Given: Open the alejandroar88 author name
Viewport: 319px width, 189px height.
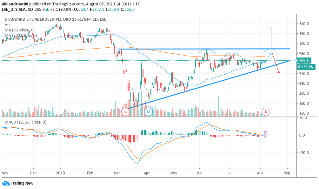Looking at the screenshot, I should point(15,4).
